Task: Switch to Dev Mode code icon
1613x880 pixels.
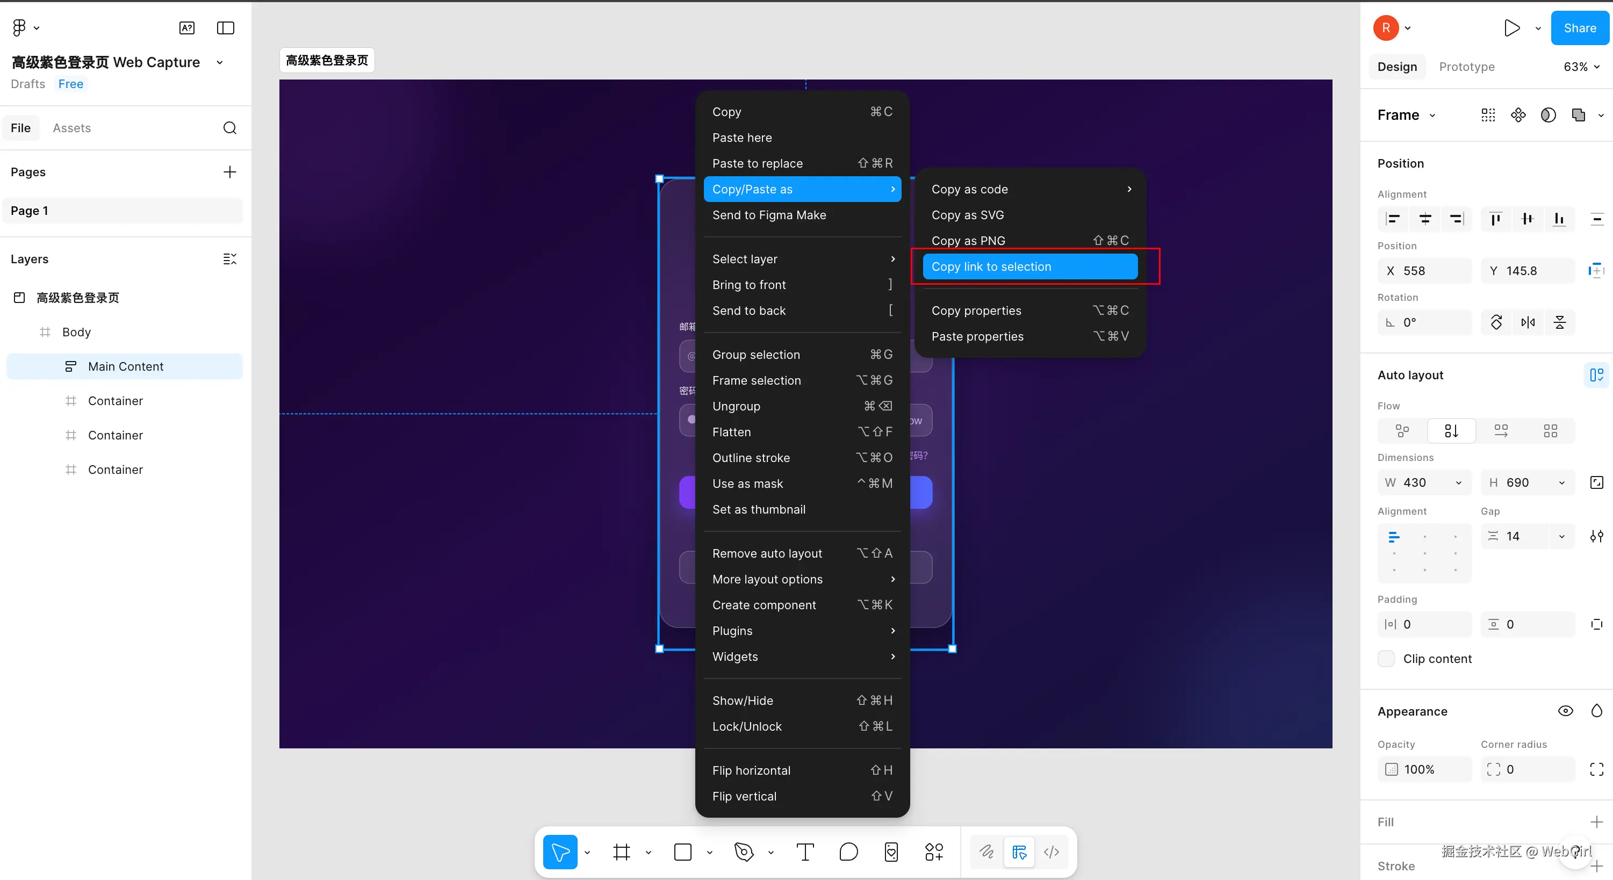Action: click(1052, 852)
